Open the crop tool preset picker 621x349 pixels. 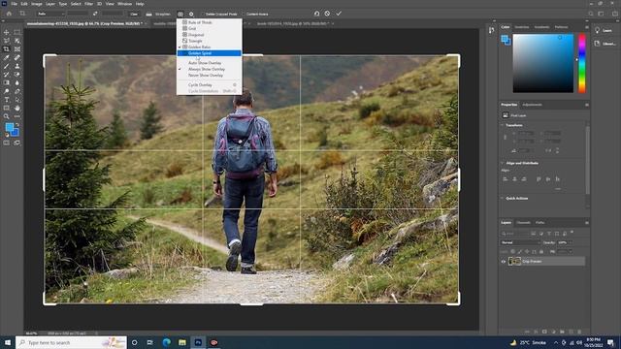coord(23,14)
